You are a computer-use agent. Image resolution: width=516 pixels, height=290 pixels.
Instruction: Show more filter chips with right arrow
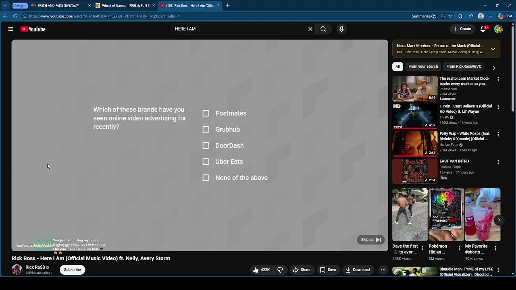pyautogui.click(x=494, y=68)
